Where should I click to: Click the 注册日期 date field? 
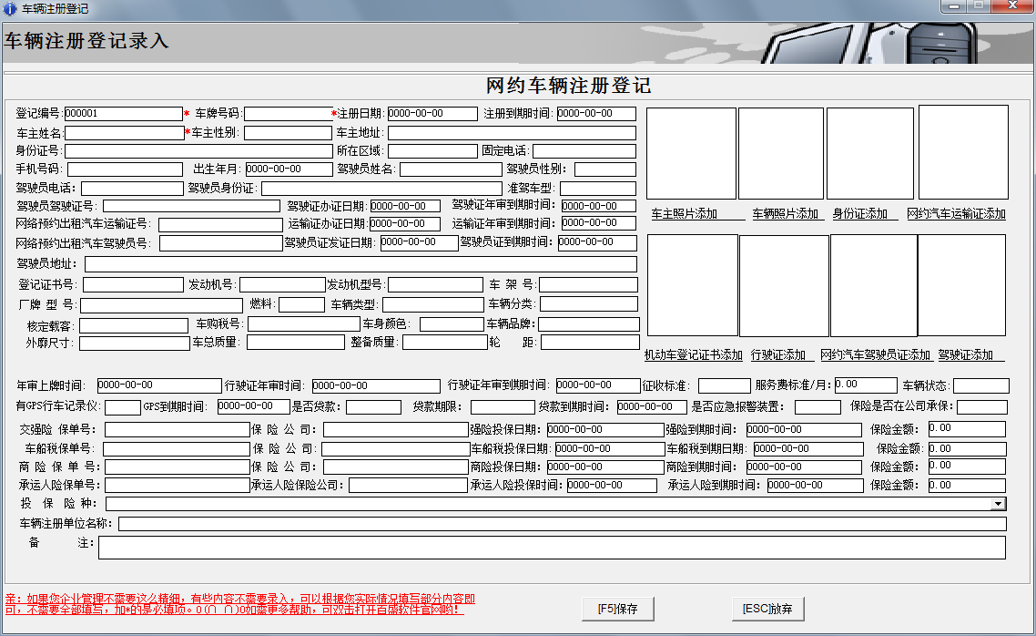pos(432,114)
